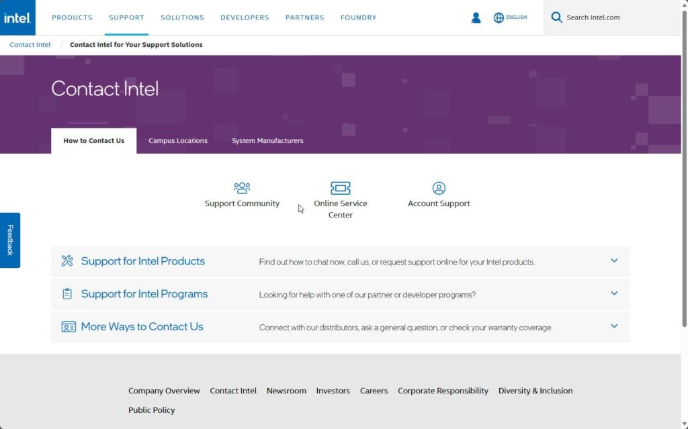Click the tools icon beside Support for Intel Products
This screenshot has width=688, height=429.
tap(67, 261)
